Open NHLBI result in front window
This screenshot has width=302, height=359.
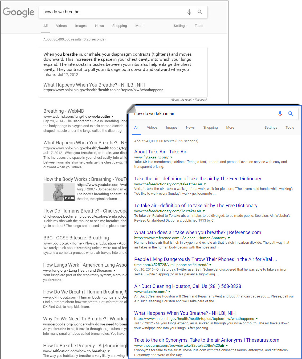coord(185,313)
